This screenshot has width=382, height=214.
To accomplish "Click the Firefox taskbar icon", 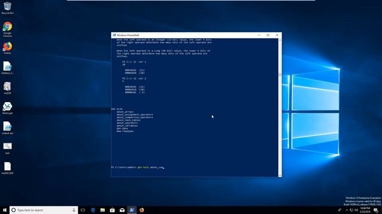I will [141, 210].
